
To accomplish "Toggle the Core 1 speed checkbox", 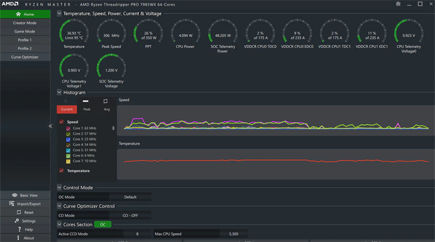I will point(69,128).
